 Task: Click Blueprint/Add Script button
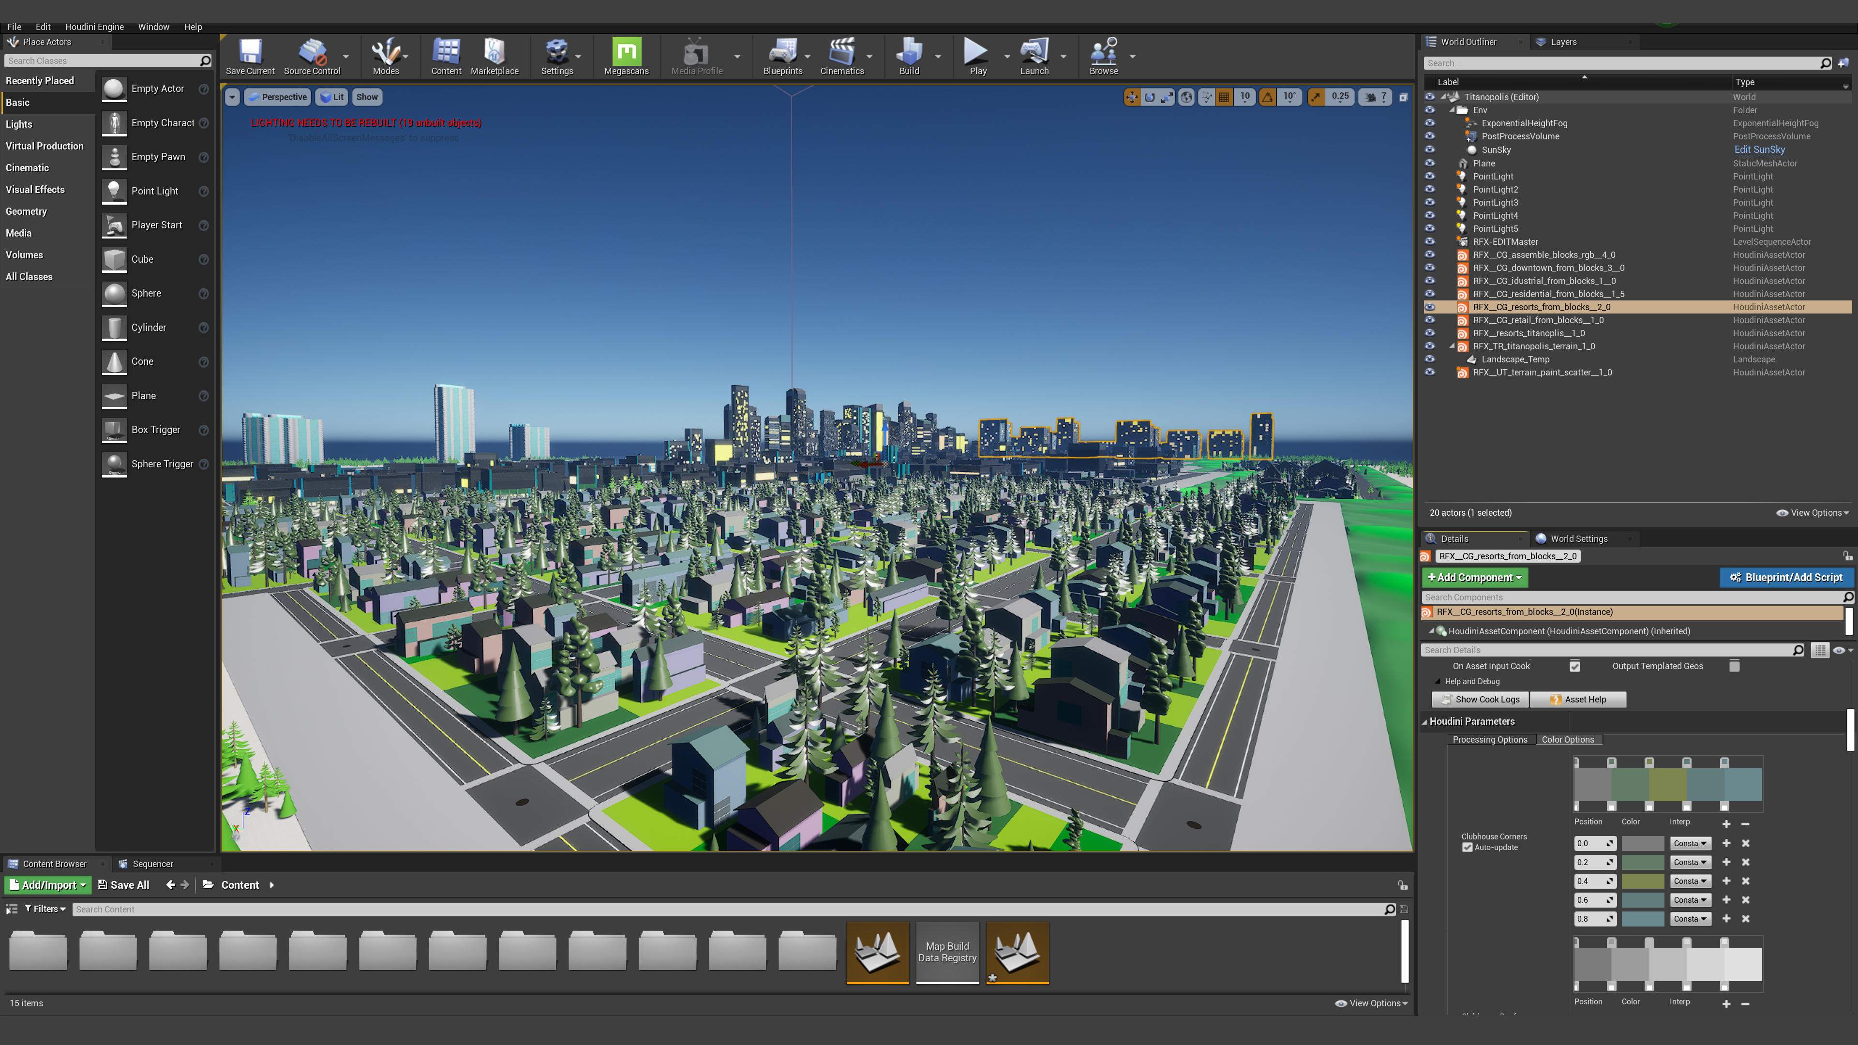click(x=1786, y=577)
